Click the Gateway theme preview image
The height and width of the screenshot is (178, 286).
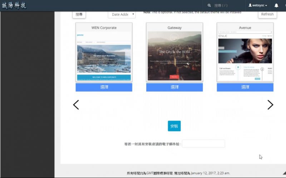tap(174, 56)
